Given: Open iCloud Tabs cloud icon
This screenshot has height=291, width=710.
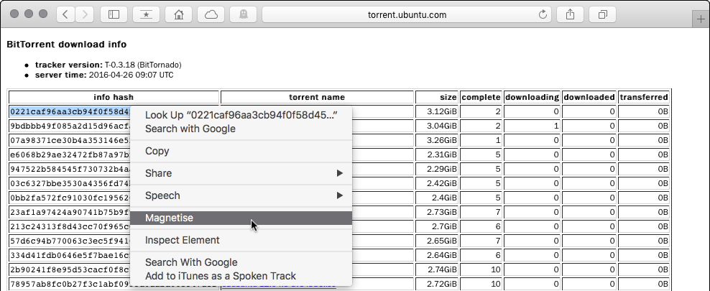Looking at the screenshot, I should point(211,14).
